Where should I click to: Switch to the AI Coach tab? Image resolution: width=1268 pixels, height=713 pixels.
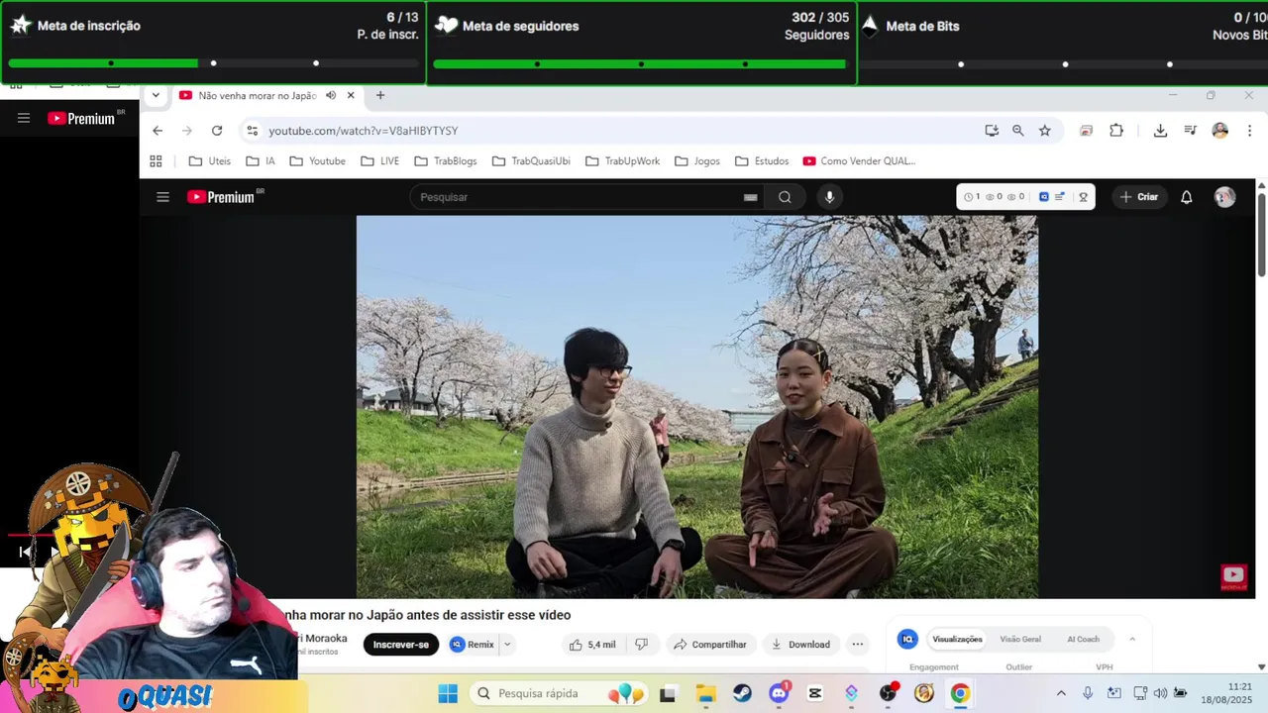pos(1083,639)
